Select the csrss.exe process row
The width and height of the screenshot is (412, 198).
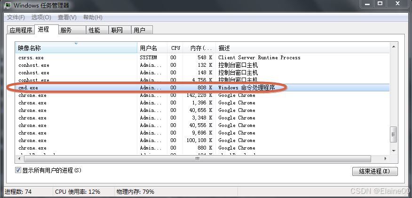(202, 57)
